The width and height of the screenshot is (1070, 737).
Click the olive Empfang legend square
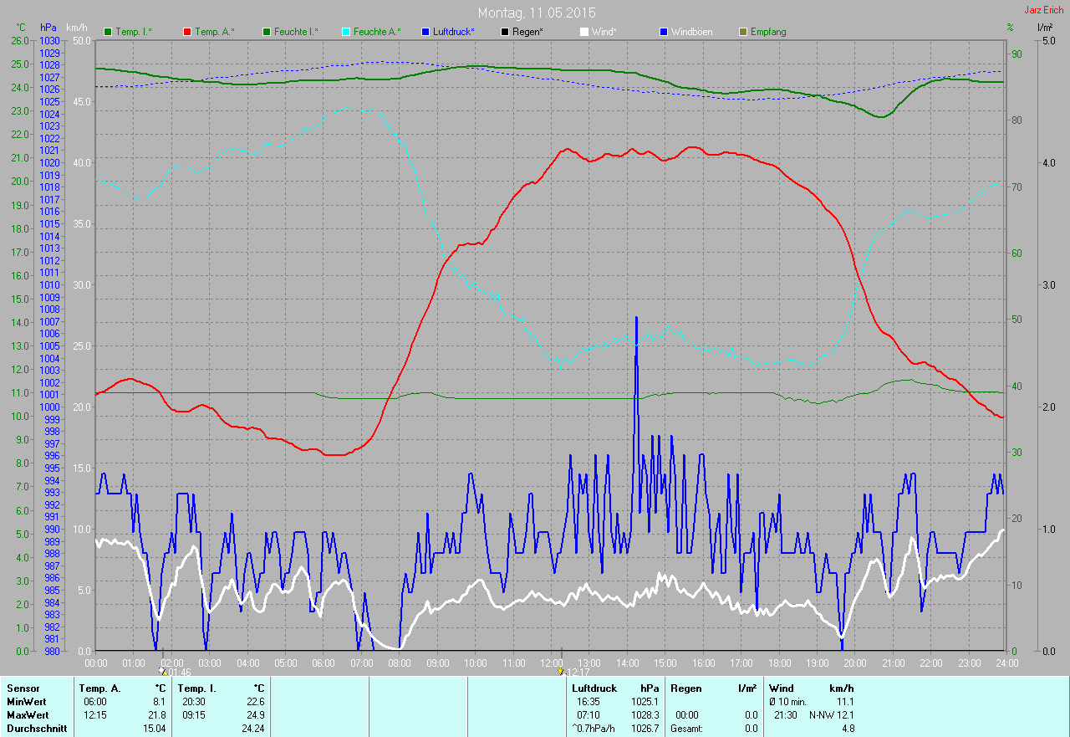(742, 32)
